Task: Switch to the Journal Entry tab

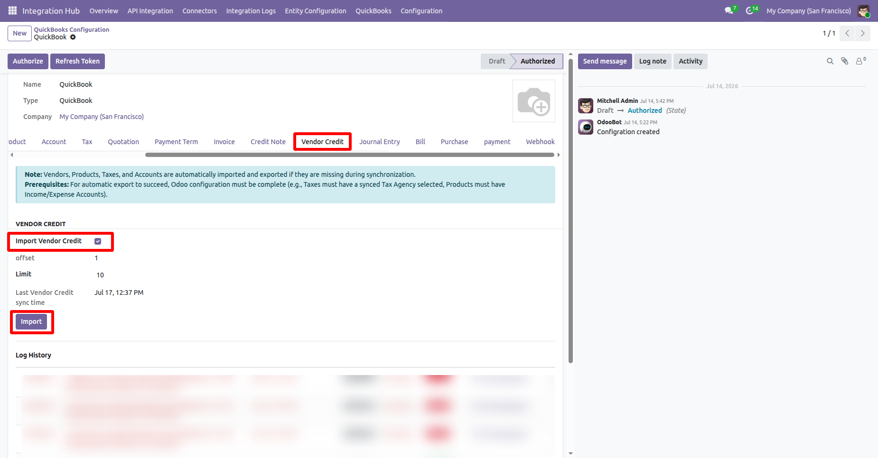Action: [x=380, y=142]
